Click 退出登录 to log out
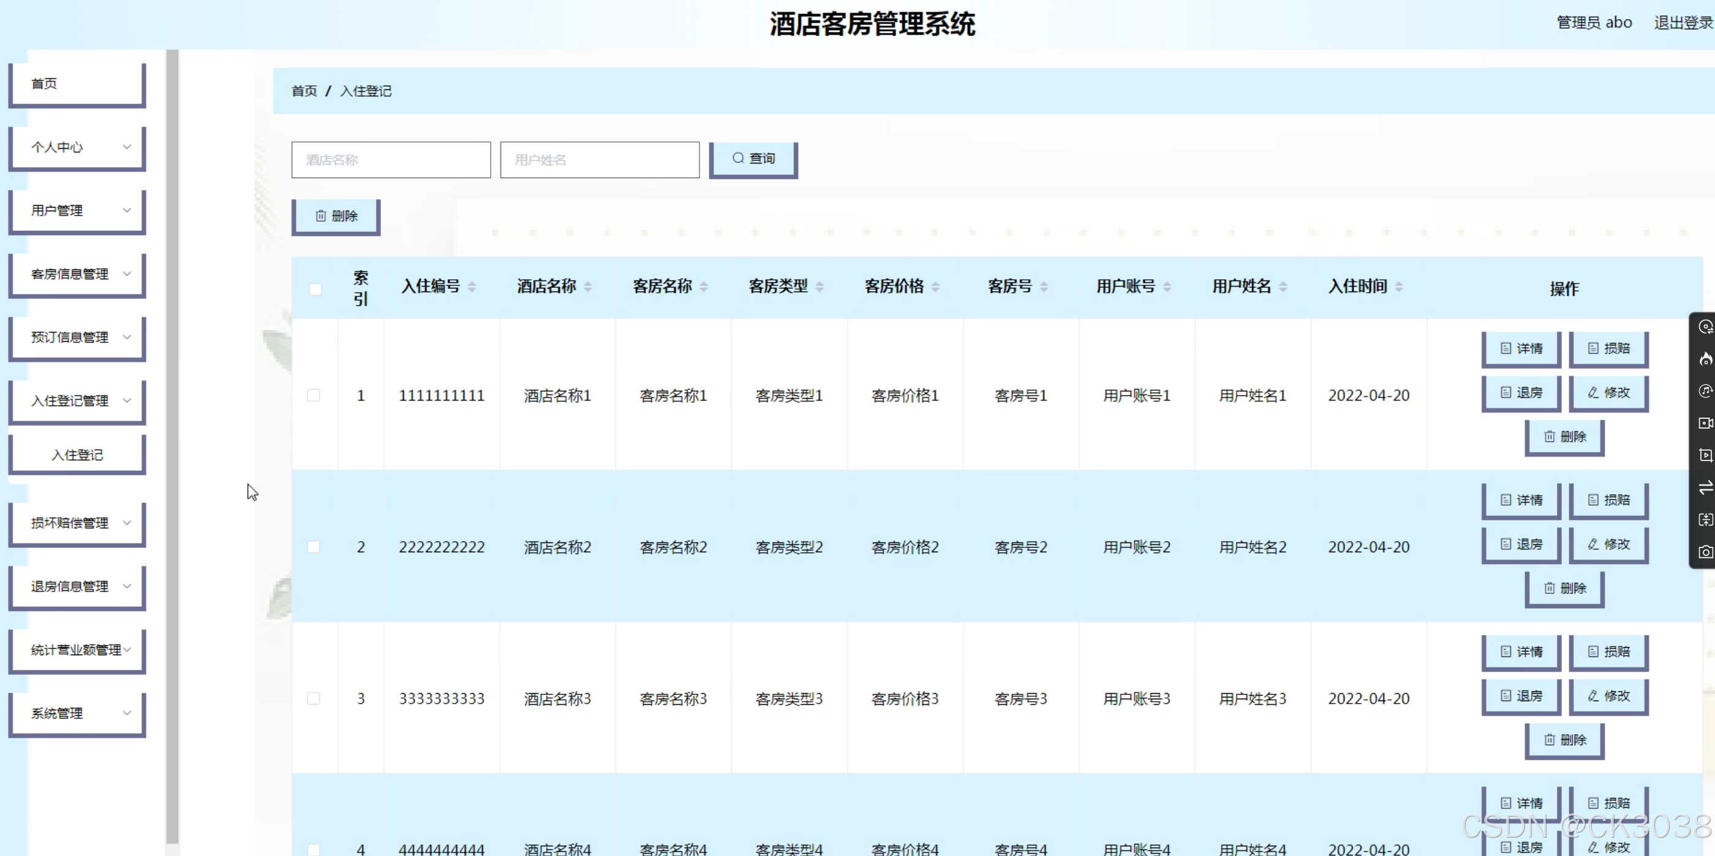This screenshot has width=1715, height=856. coord(1683,23)
